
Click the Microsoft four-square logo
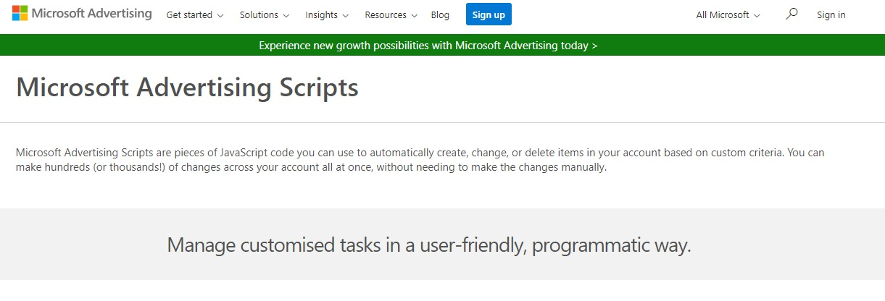(x=20, y=14)
